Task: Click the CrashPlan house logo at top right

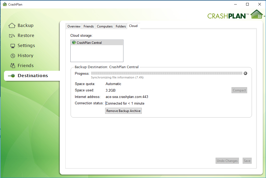Action: 257,14
